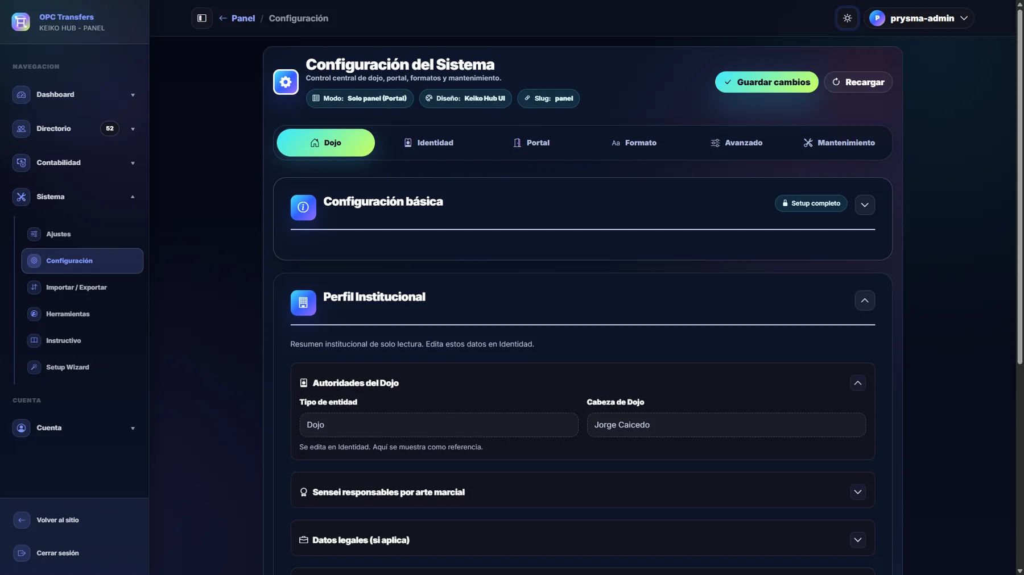Viewport: 1024px width, 575px height.
Task: Click the Slug: panel chip
Action: click(548, 99)
